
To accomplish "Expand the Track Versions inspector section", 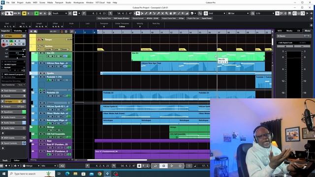I will point(13,90).
